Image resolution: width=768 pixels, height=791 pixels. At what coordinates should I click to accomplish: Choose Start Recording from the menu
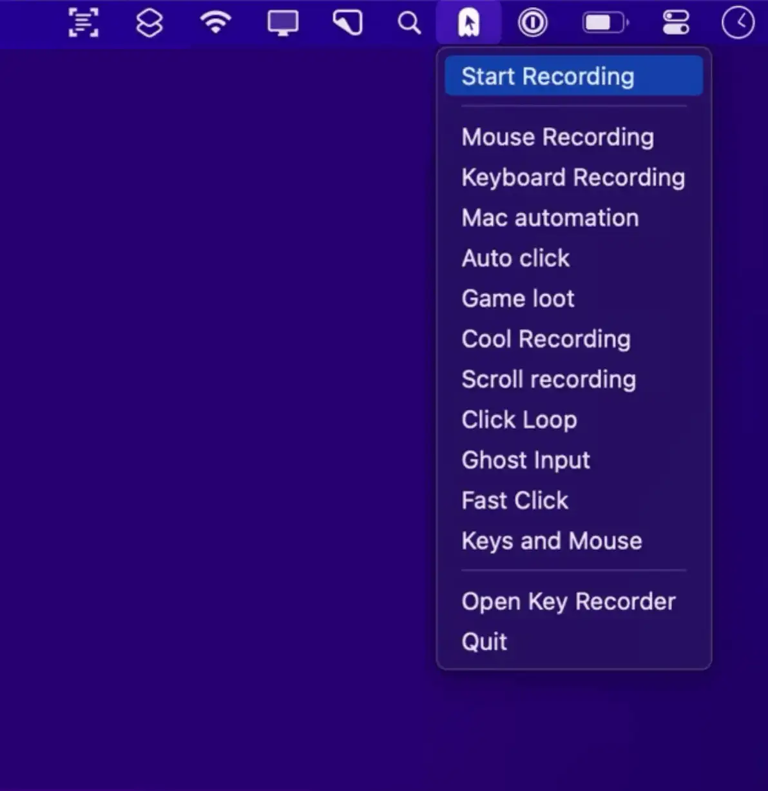pyautogui.click(x=573, y=76)
